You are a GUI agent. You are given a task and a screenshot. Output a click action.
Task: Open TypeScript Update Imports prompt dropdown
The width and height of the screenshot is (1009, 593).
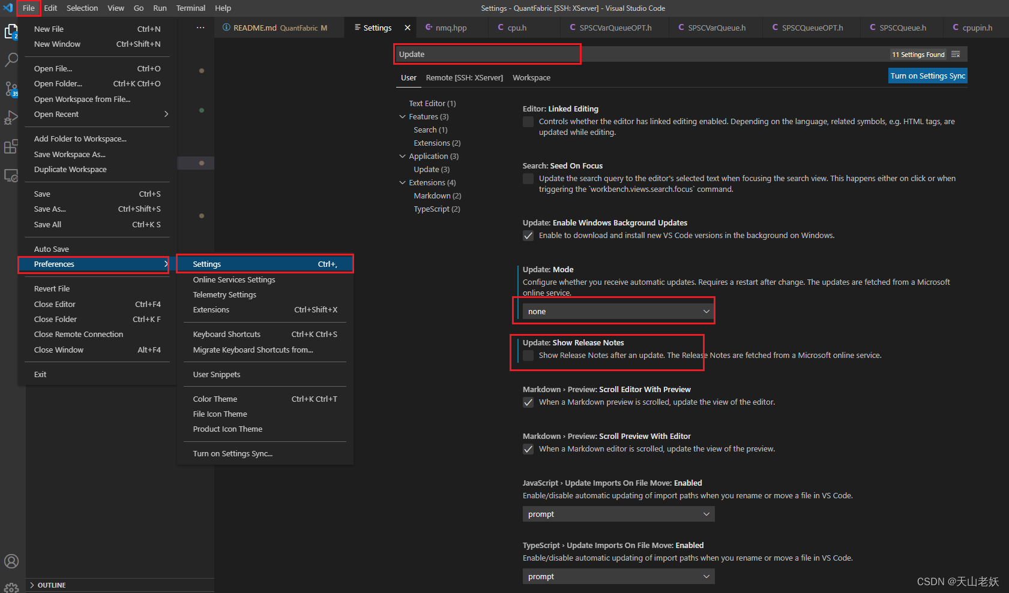[x=619, y=576]
